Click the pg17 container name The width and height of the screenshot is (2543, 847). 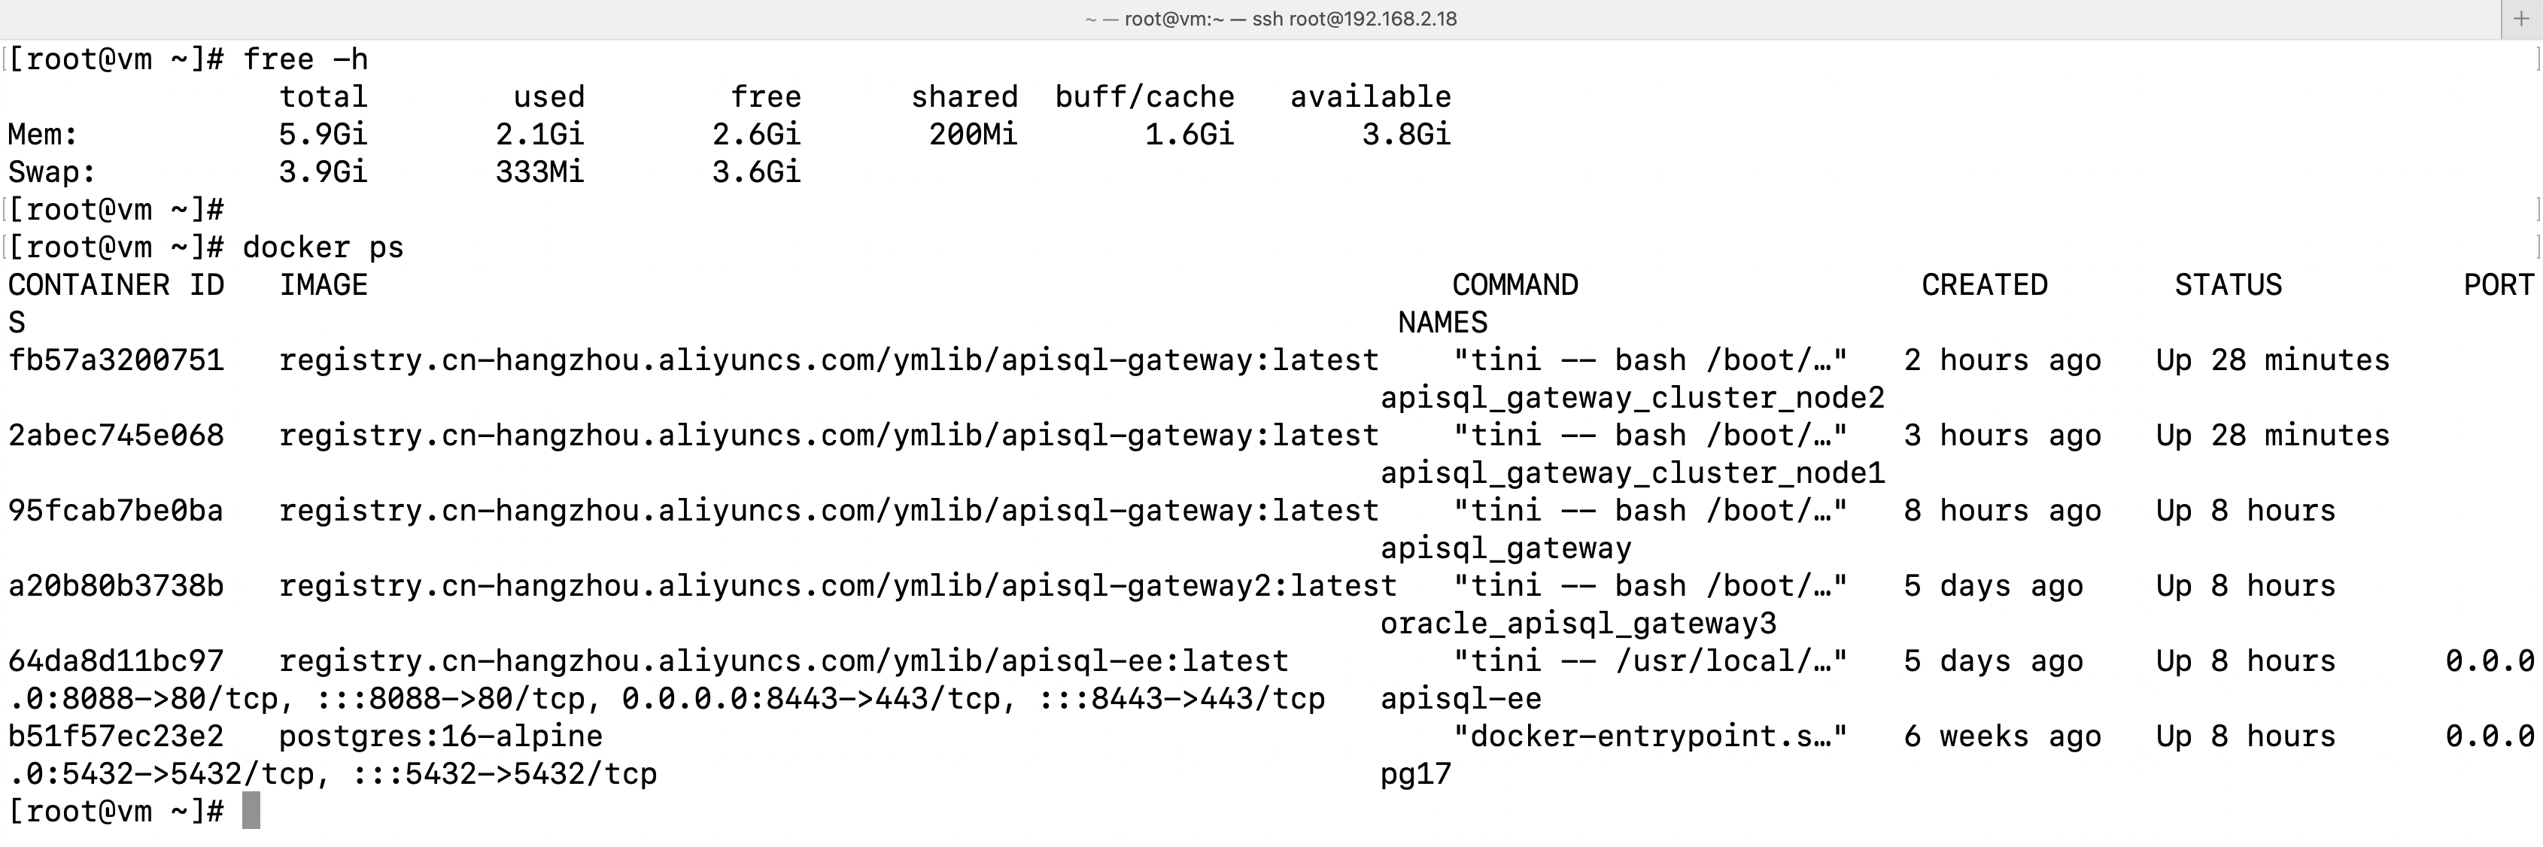(x=1416, y=773)
